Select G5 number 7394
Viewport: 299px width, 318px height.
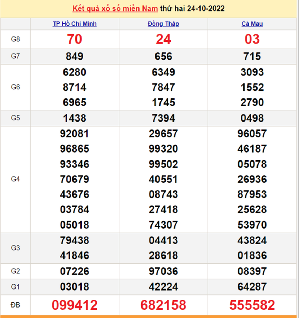coord(163,118)
